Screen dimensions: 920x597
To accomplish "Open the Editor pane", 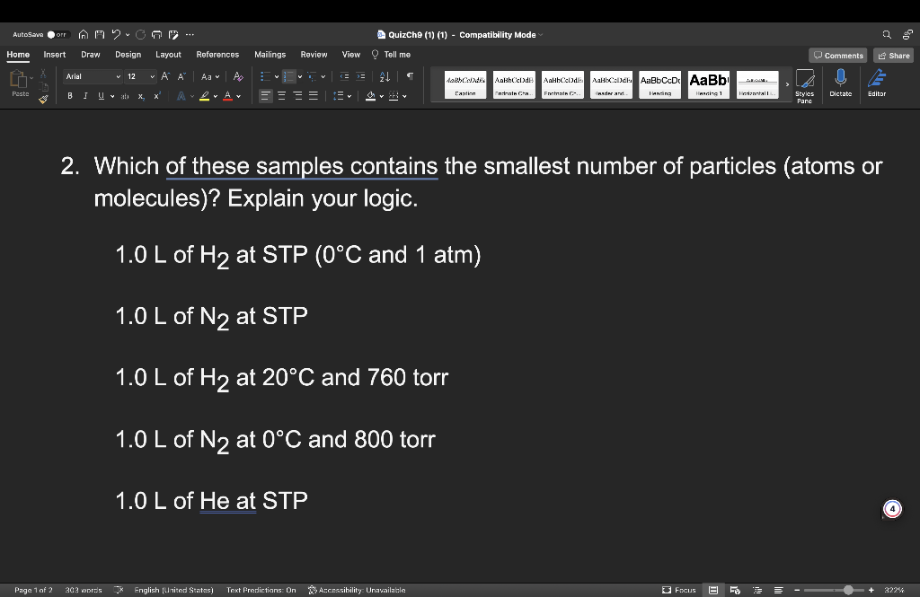I will pyautogui.click(x=878, y=85).
